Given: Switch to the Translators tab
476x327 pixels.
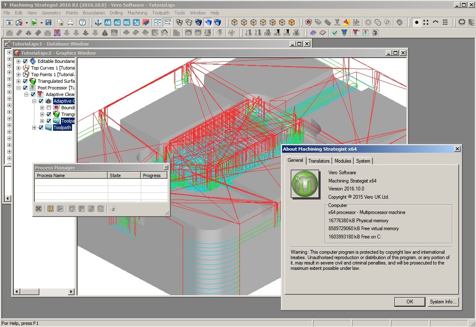Looking at the screenshot, I should [319, 161].
